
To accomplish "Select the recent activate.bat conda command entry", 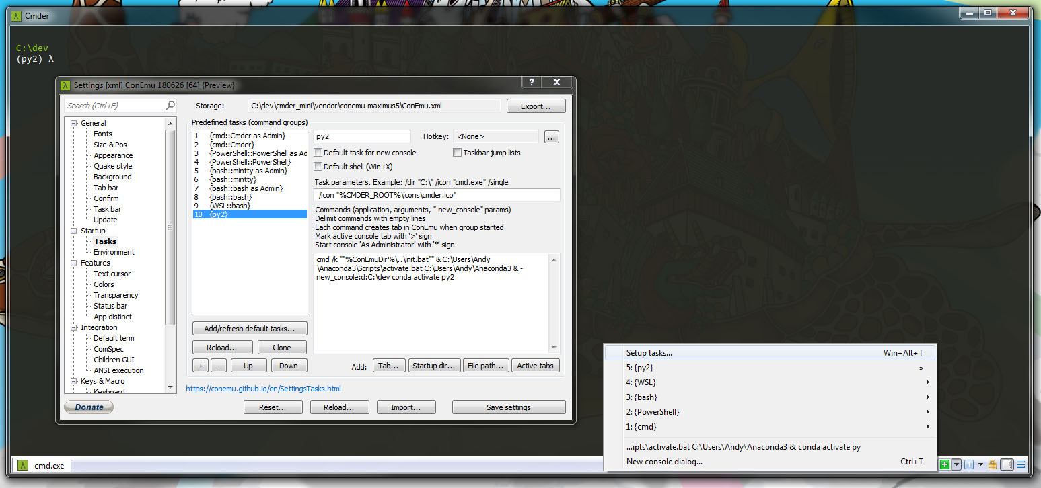I will [x=769, y=447].
